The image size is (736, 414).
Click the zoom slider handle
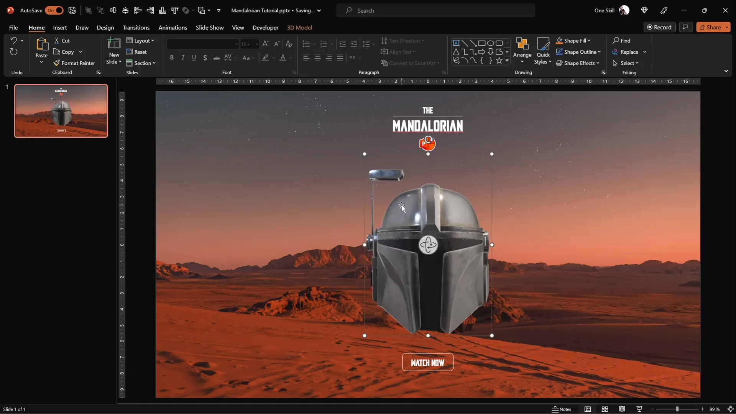(677, 409)
